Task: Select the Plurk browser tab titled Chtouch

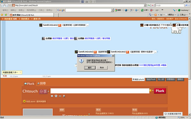Action: (x=32, y=15)
